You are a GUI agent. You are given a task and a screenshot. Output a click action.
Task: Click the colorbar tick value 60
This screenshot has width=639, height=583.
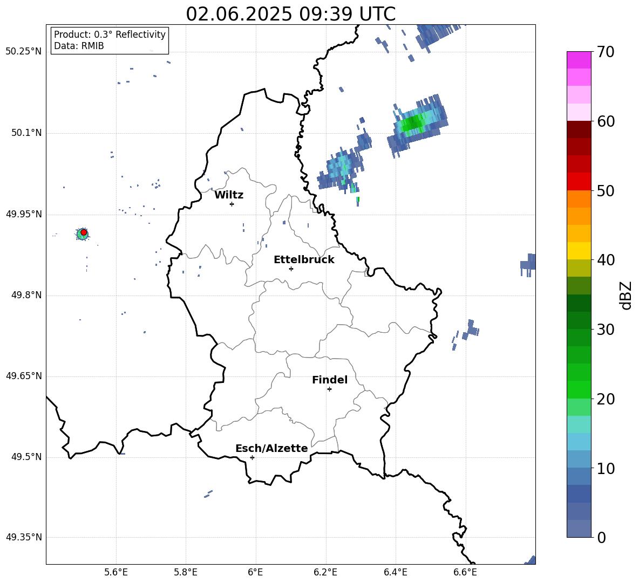[x=606, y=121]
